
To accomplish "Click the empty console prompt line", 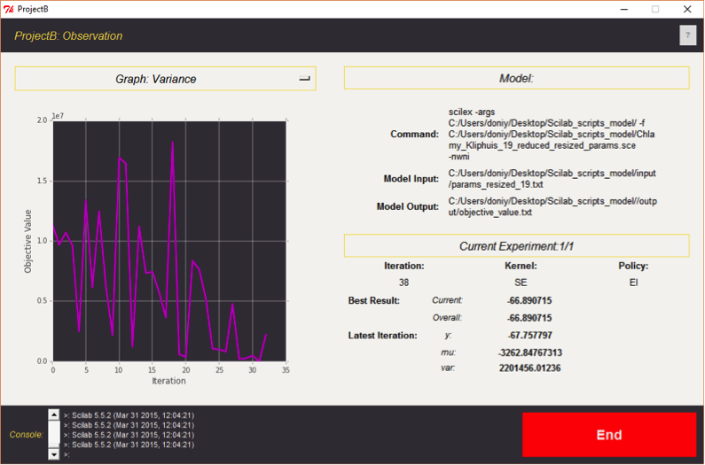I will click(67, 454).
